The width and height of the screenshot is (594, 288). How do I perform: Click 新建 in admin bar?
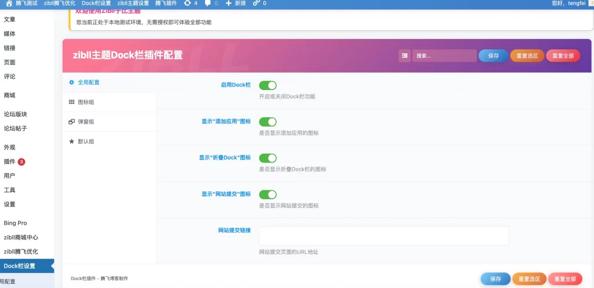(x=240, y=3)
